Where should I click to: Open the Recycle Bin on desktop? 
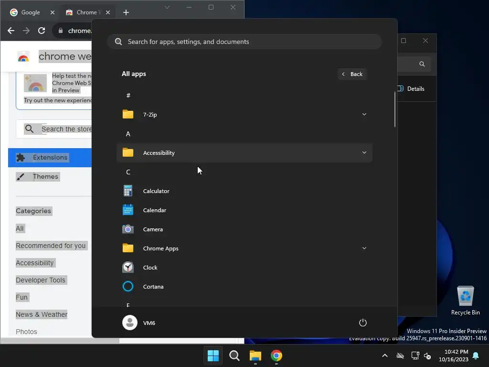click(465, 301)
